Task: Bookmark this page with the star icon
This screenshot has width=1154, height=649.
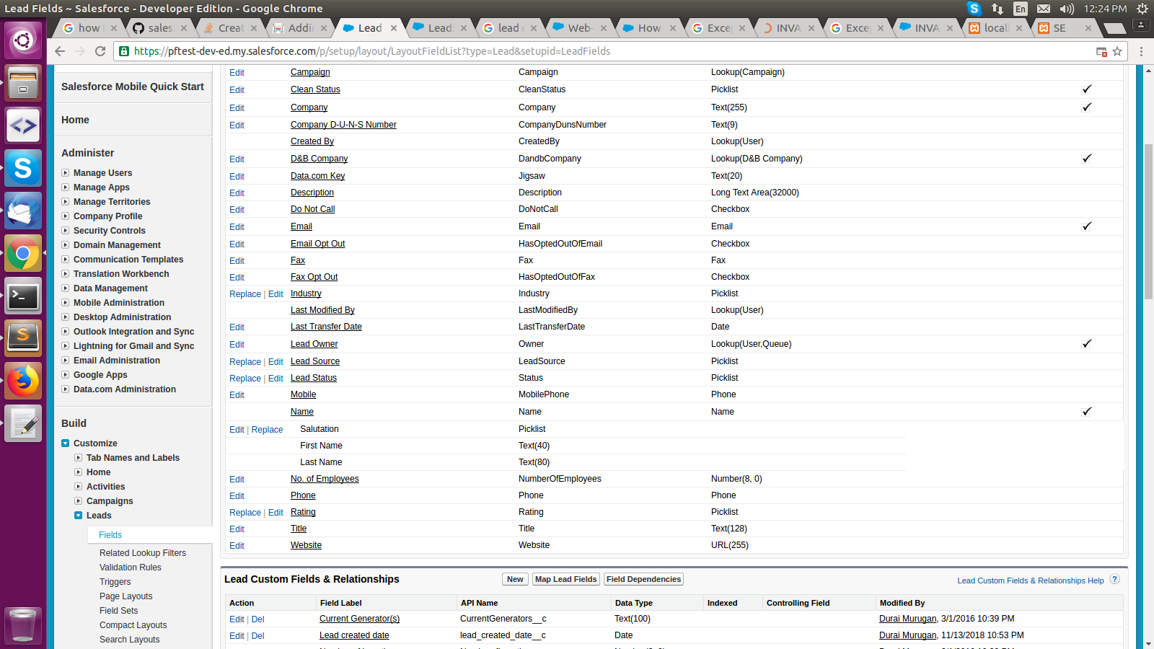Action: click(x=1117, y=51)
